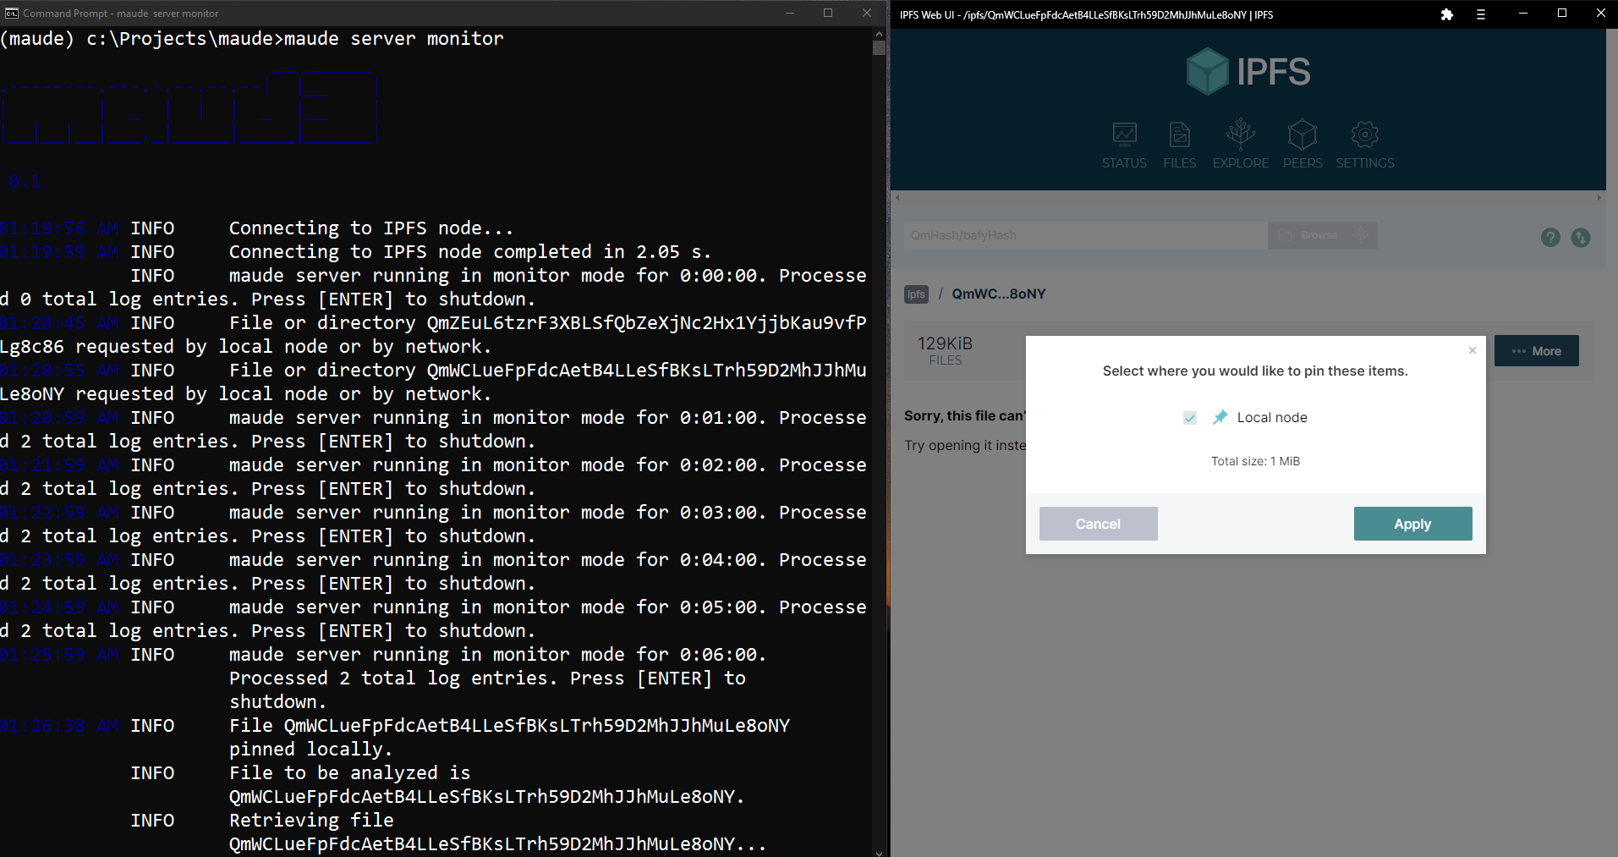Open the Files page in IPFS Web UI
Screen dimensions: 1618x857
pos(1179,146)
